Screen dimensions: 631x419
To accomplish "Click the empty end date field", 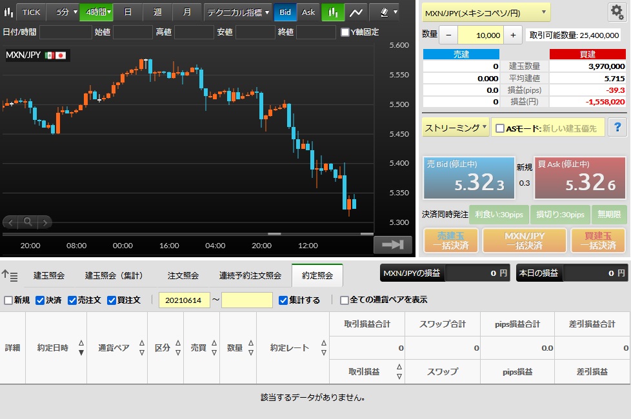I will (x=247, y=300).
